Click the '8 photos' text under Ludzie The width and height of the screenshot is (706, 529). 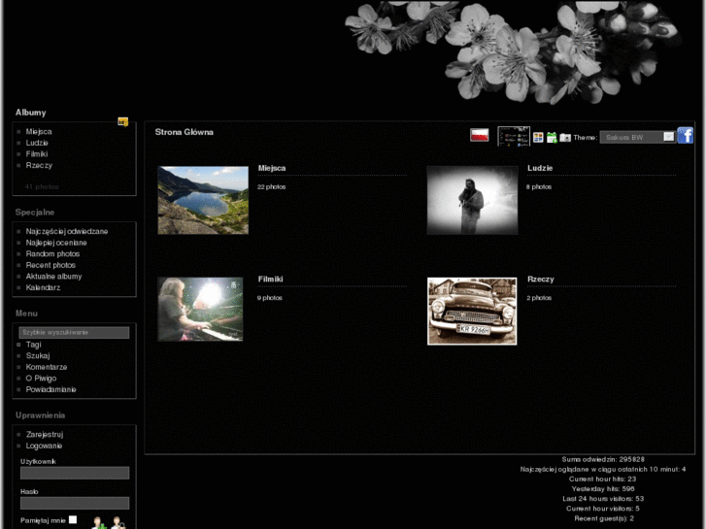coord(539,186)
